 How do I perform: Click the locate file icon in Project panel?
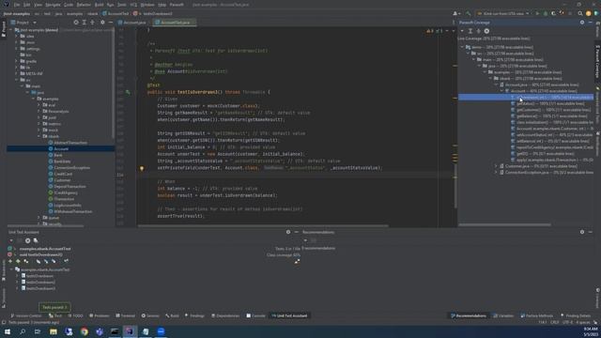[76, 23]
